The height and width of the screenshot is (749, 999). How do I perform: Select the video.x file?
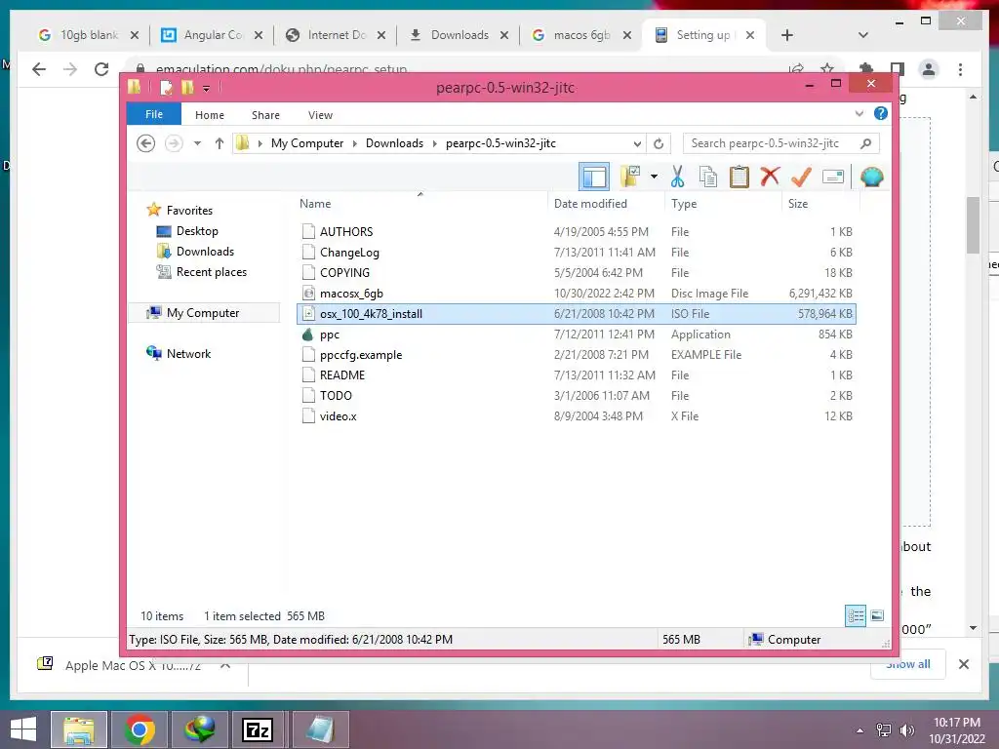(576, 415)
